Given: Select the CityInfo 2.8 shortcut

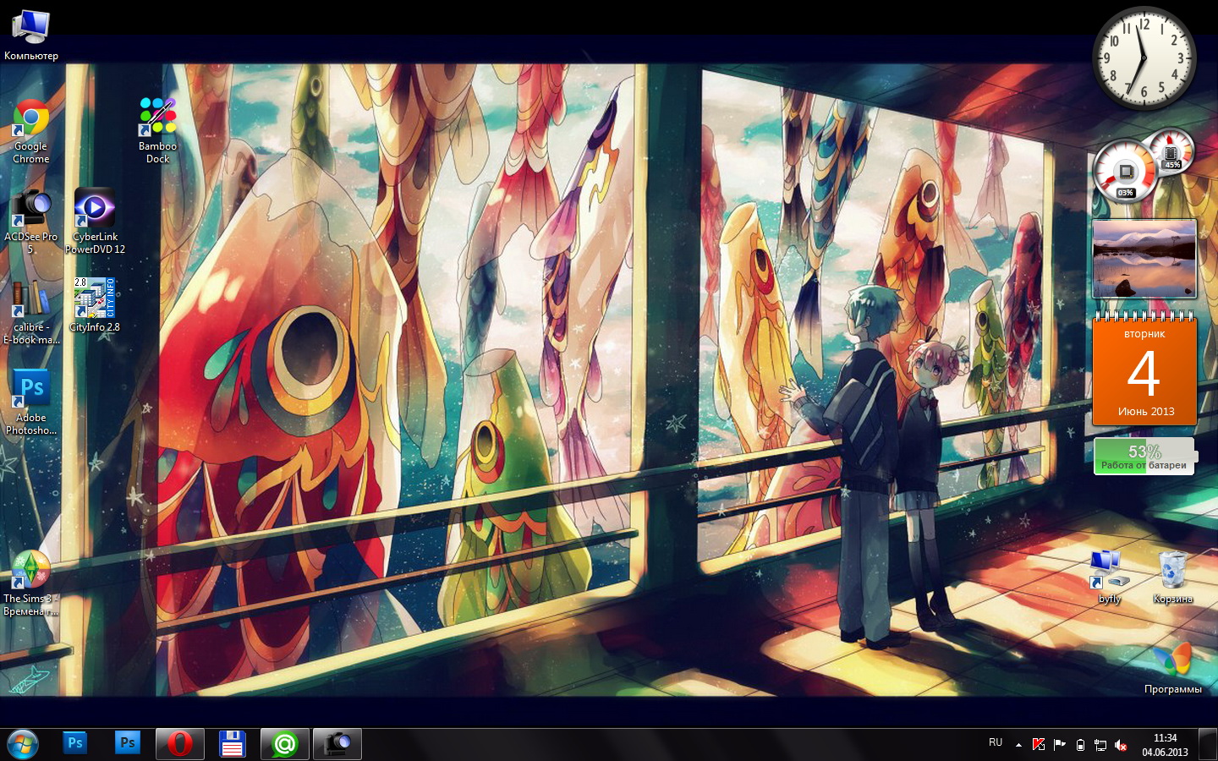Looking at the screenshot, I should (95, 304).
